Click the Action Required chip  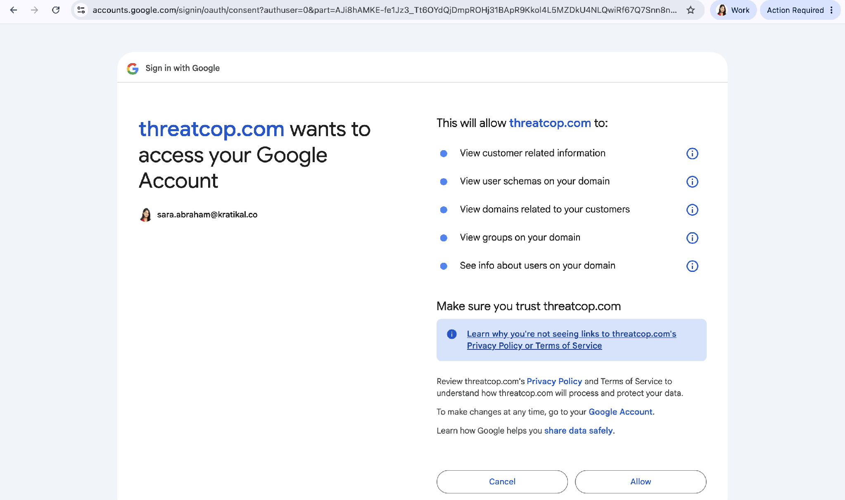pyautogui.click(x=795, y=10)
